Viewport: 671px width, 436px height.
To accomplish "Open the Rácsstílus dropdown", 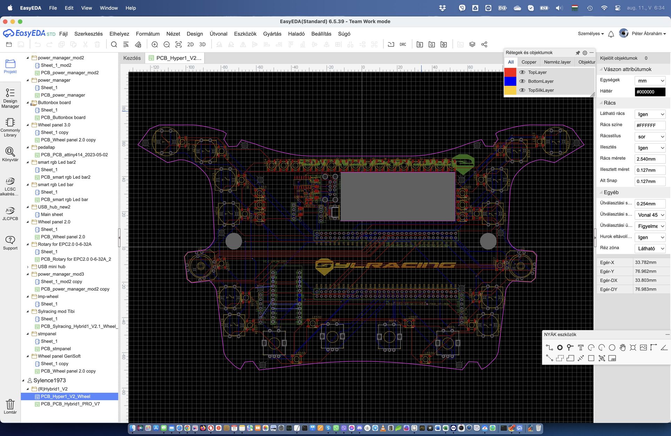I will (x=650, y=136).
